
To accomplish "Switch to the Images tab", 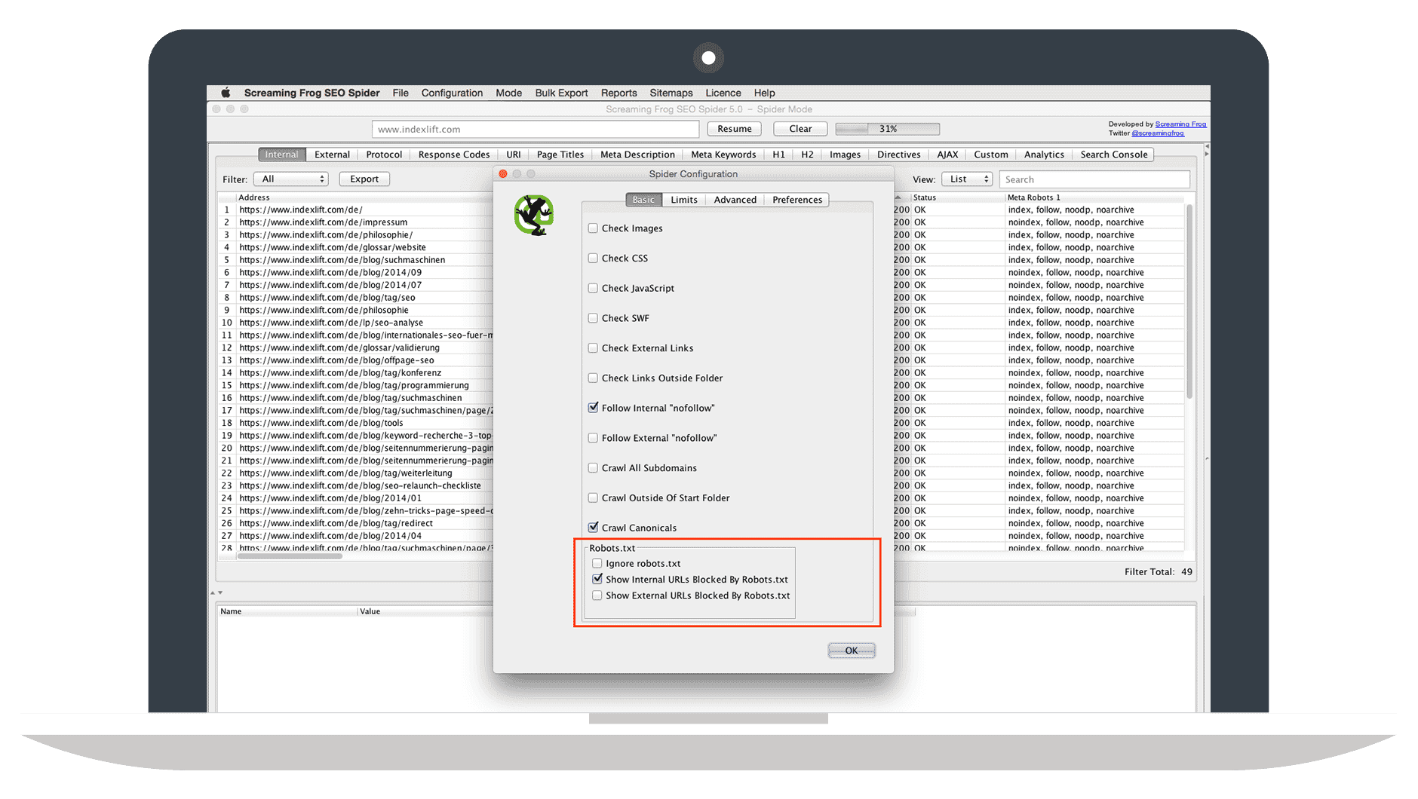I will coord(845,155).
